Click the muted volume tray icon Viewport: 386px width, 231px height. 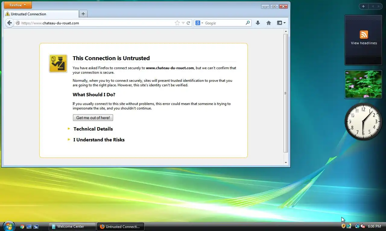tap(363, 226)
